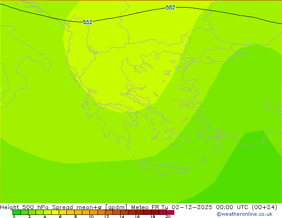Click the word 'Spread' in the caption
The image size is (282, 218).
tap(63, 207)
